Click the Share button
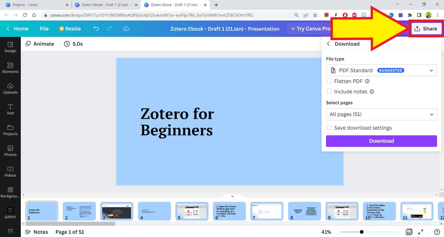The image size is (444, 237). (426, 29)
